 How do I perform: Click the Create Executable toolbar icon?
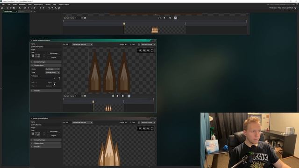tap(20, 8)
